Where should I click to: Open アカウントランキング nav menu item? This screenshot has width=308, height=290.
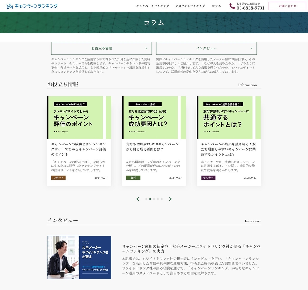point(190,6)
